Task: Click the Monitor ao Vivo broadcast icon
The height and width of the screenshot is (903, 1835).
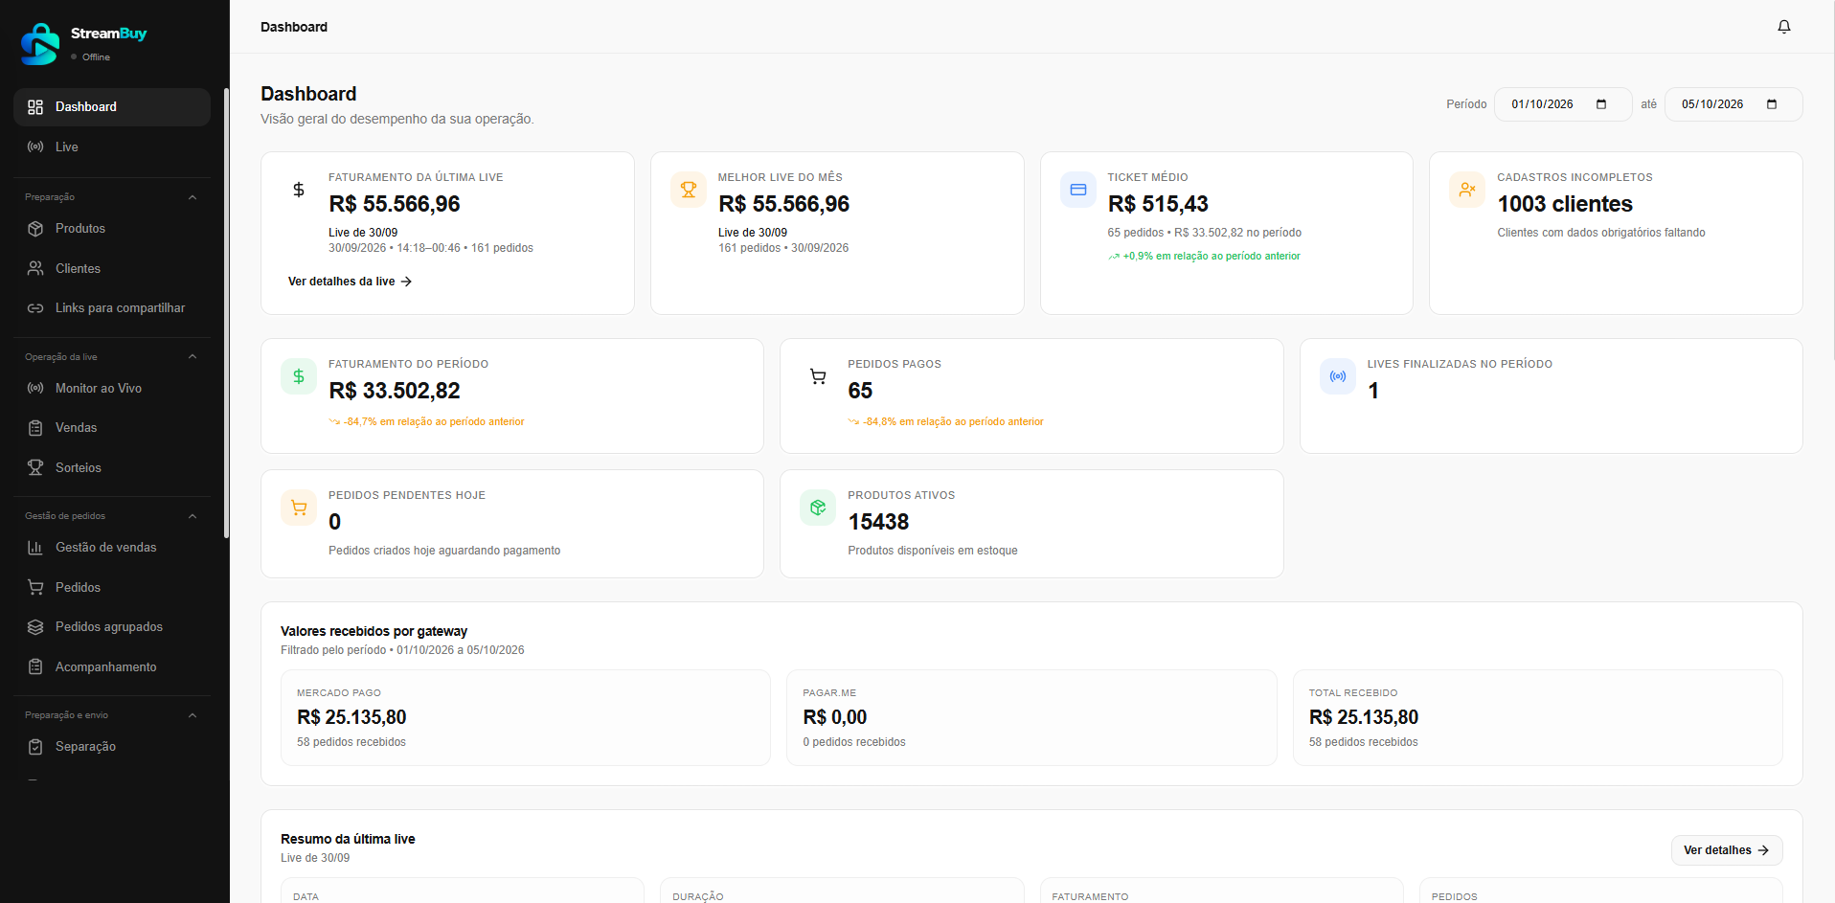Action: tap(35, 388)
